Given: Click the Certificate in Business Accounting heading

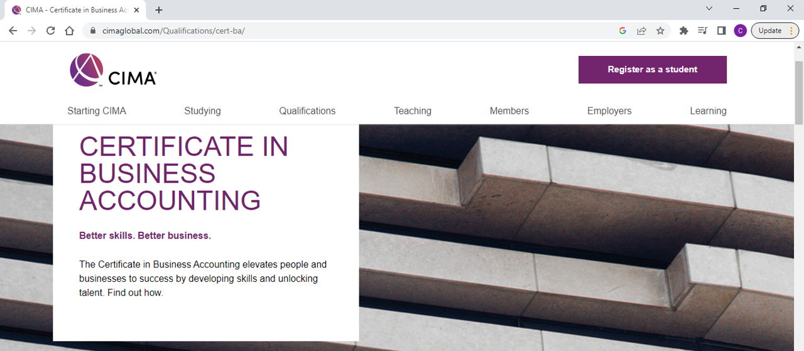Looking at the screenshot, I should click(x=183, y=174).
